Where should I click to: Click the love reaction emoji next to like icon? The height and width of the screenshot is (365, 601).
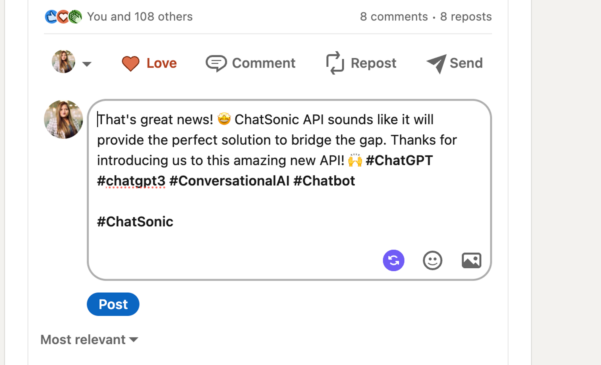pyautogui.click(x=63, y=17)
